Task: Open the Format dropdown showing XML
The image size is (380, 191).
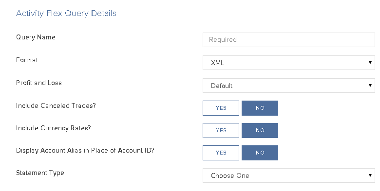Action: [288, 63]
